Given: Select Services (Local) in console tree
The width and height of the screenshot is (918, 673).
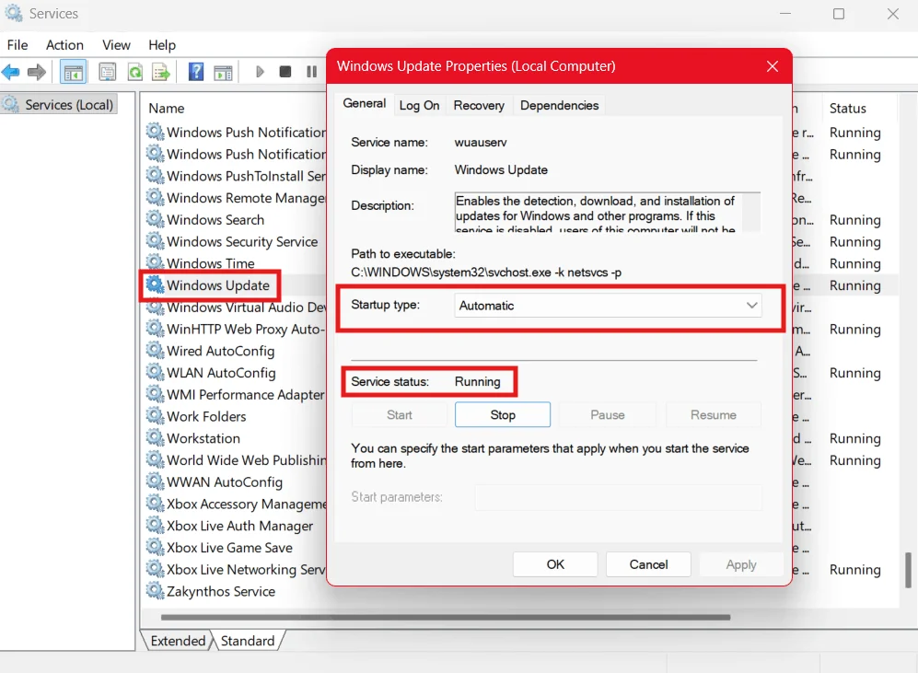Looking at the screenshot, I should click(x=59, y=105).
